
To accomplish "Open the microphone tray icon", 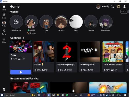I will tap(113, 95).
